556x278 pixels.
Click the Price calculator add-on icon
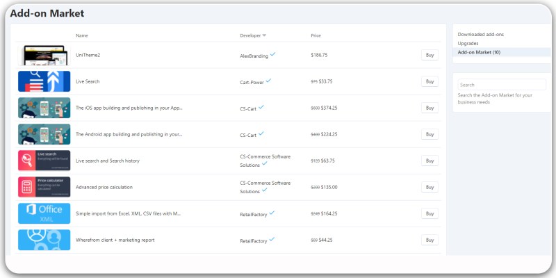[x=44, y=187]
